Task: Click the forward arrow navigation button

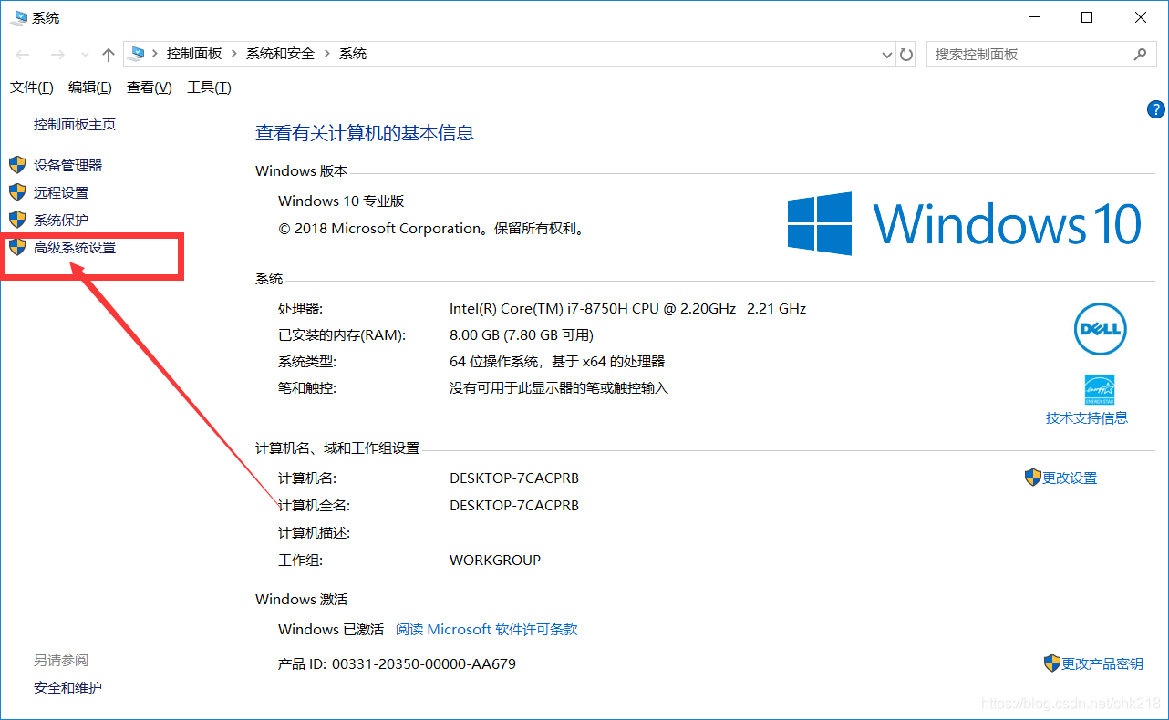Action: [57, 55]
